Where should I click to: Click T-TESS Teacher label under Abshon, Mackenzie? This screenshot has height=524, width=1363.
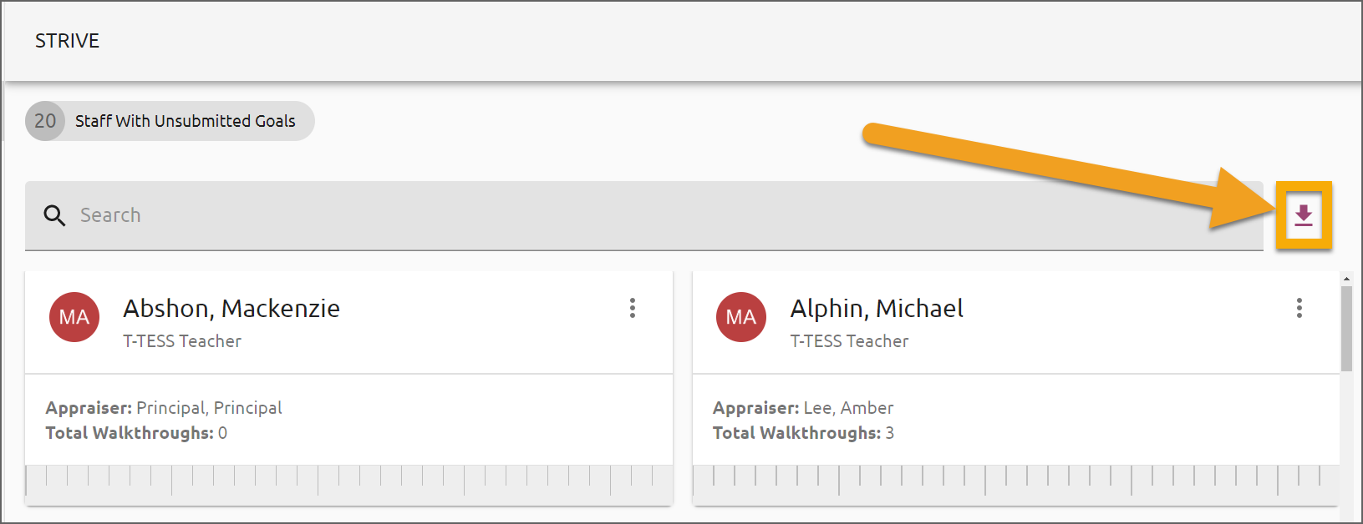click(x=182, y=341)
